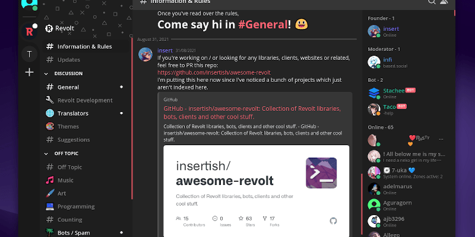Click the search icon in header
Screen dimensions: 475x237
432,2
